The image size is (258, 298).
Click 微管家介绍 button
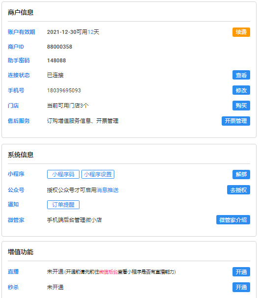coord(233,220)
